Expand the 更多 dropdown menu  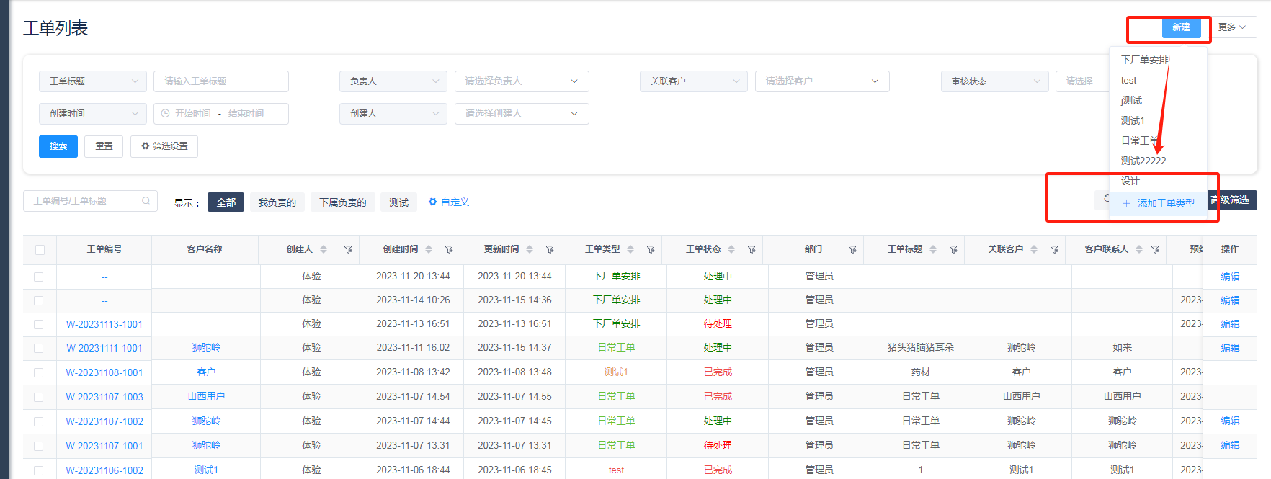pos(1231,27)
